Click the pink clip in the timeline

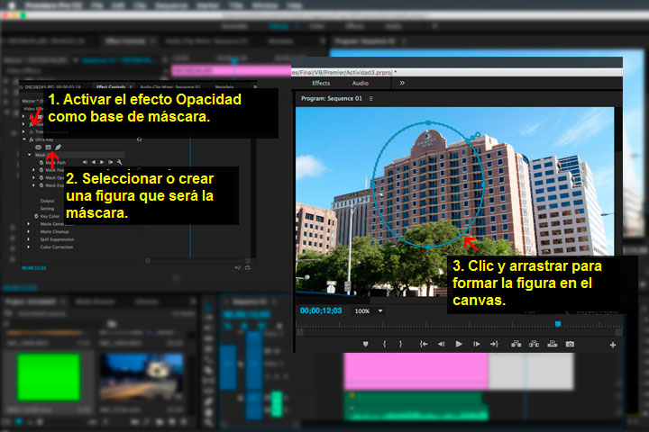(x=416, y=371)
